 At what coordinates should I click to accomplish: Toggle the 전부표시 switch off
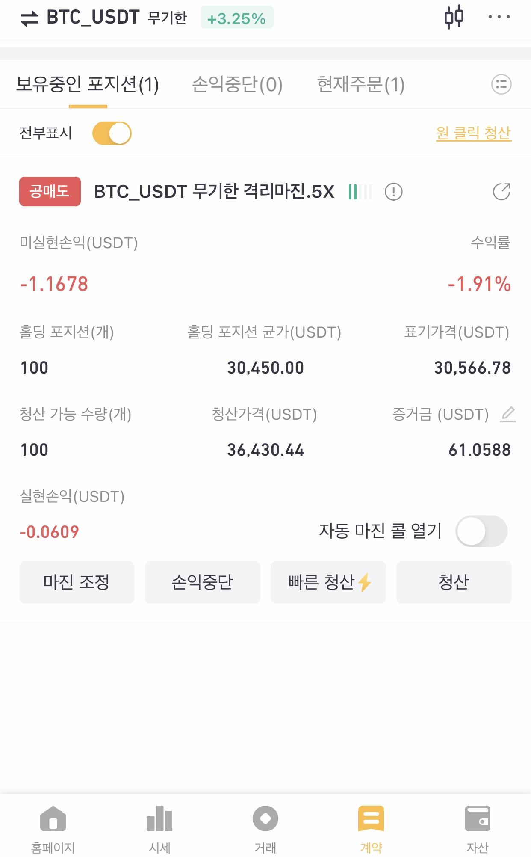click(x=112, y=133)
